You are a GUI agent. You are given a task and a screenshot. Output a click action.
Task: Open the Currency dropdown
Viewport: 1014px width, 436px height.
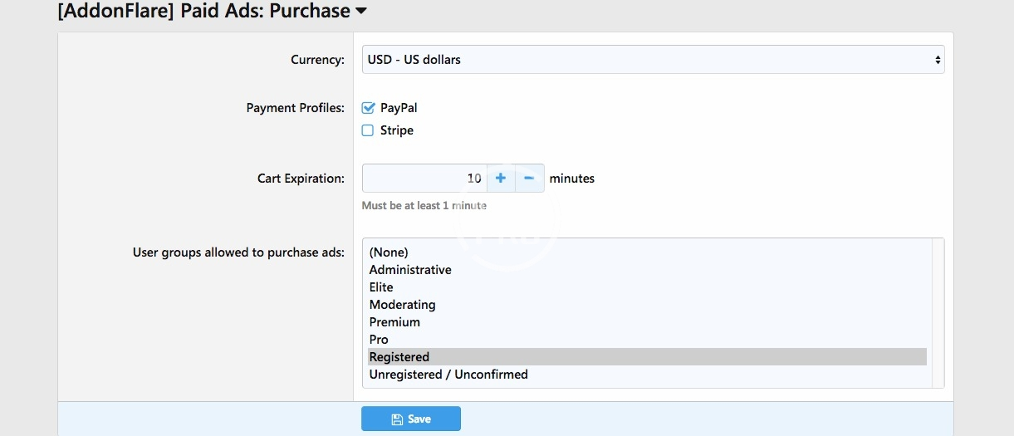point(653,60)
